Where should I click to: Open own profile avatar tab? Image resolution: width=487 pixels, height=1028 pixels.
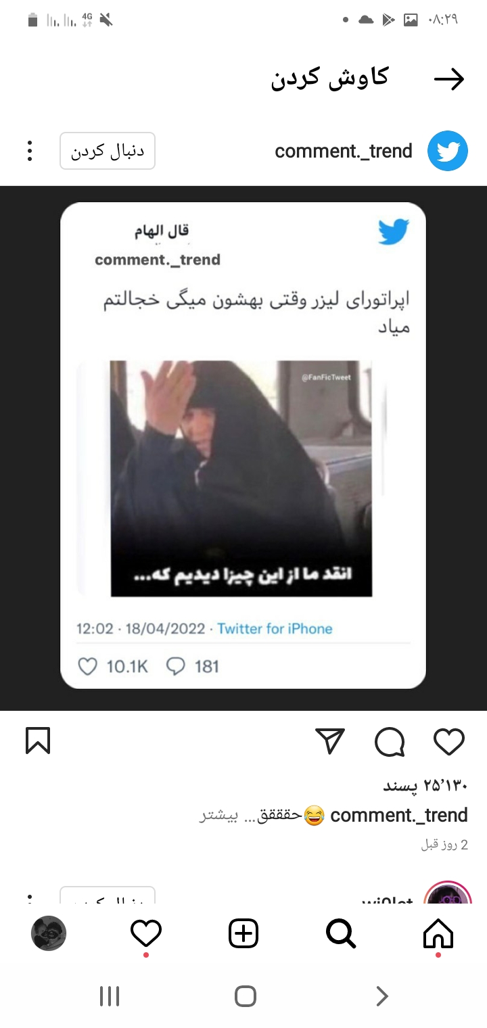pos(49,934)
